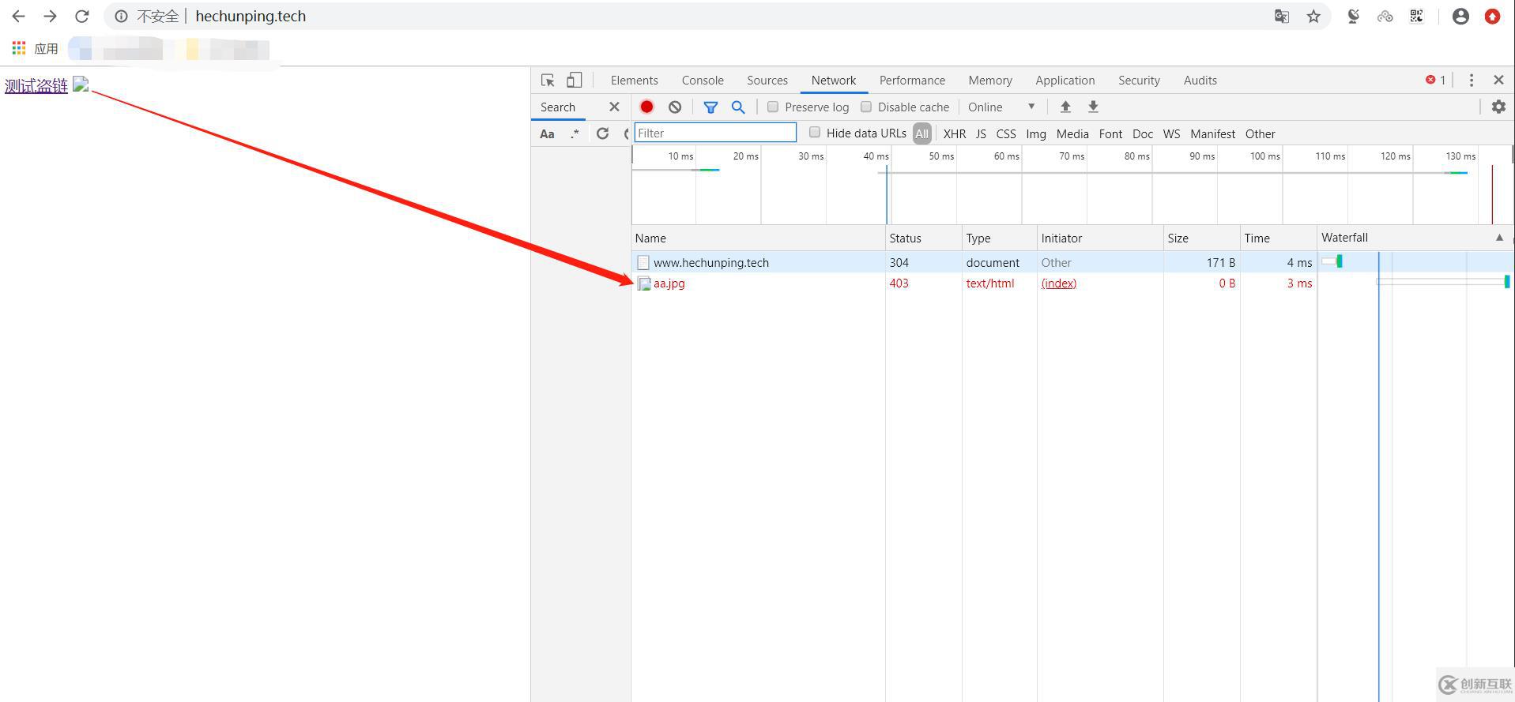Viewport: 1515px width, 702px height.
Task: Click the address bar URL hechunping.tech
Action: 251,16
